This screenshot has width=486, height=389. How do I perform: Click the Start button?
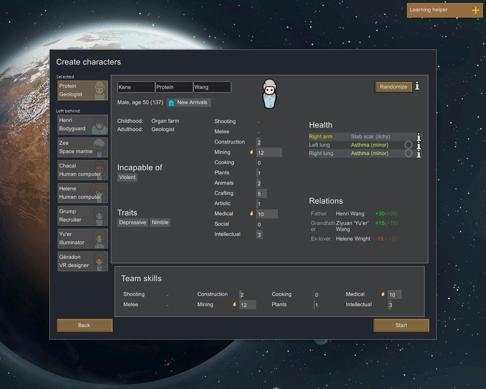401,325
